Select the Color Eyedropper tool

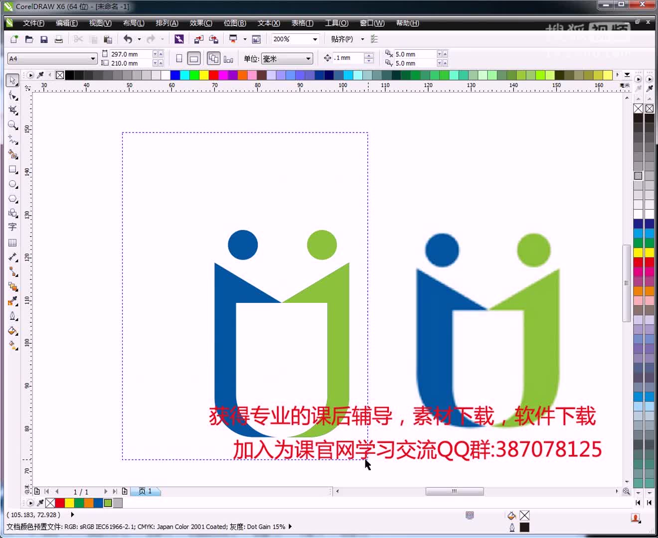coord(12,301)
